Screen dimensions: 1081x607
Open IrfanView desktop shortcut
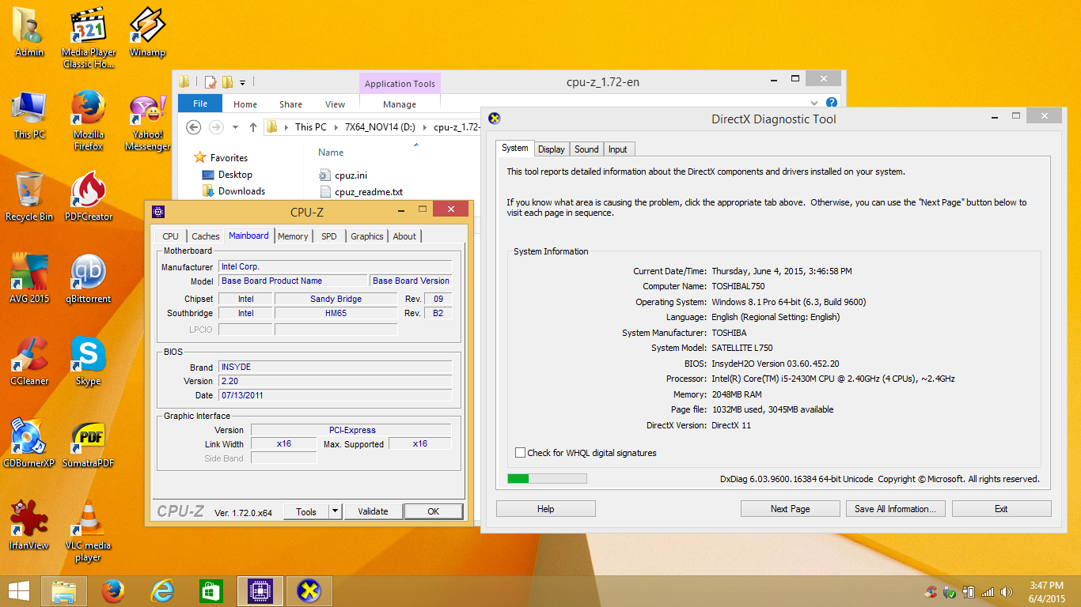[29, 526]
